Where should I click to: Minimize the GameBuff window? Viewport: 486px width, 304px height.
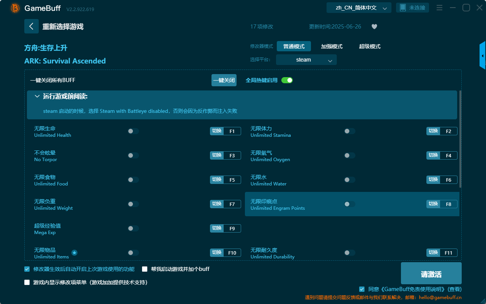(453, 8)
